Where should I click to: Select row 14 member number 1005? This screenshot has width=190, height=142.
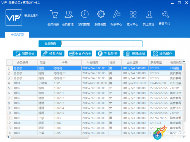(x=25, y=133)
